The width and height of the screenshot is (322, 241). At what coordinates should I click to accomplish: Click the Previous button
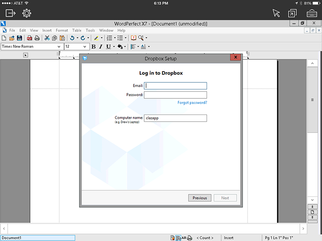click(200, 198)
